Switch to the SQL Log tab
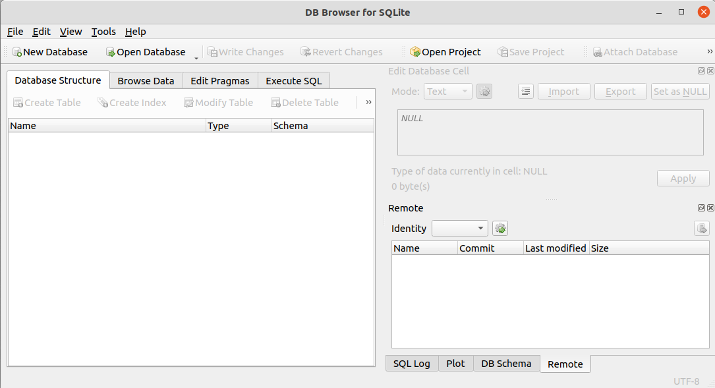This screenshot has height=388, width=715. coord(412,364)
